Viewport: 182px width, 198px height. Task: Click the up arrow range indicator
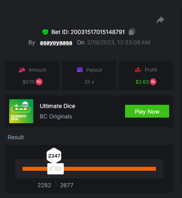click(56, 183)
